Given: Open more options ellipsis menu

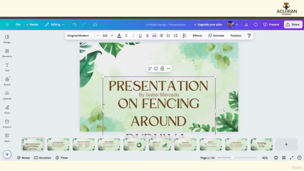Looking at the screenshot, I should click(169, 68).
